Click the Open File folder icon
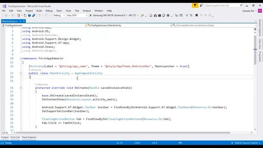Image resolution: width=263 pixels, height=148 pixels. pos(25,16)
